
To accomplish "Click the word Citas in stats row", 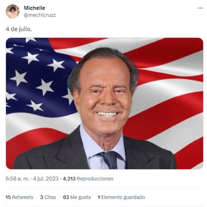I will [50, 197].
